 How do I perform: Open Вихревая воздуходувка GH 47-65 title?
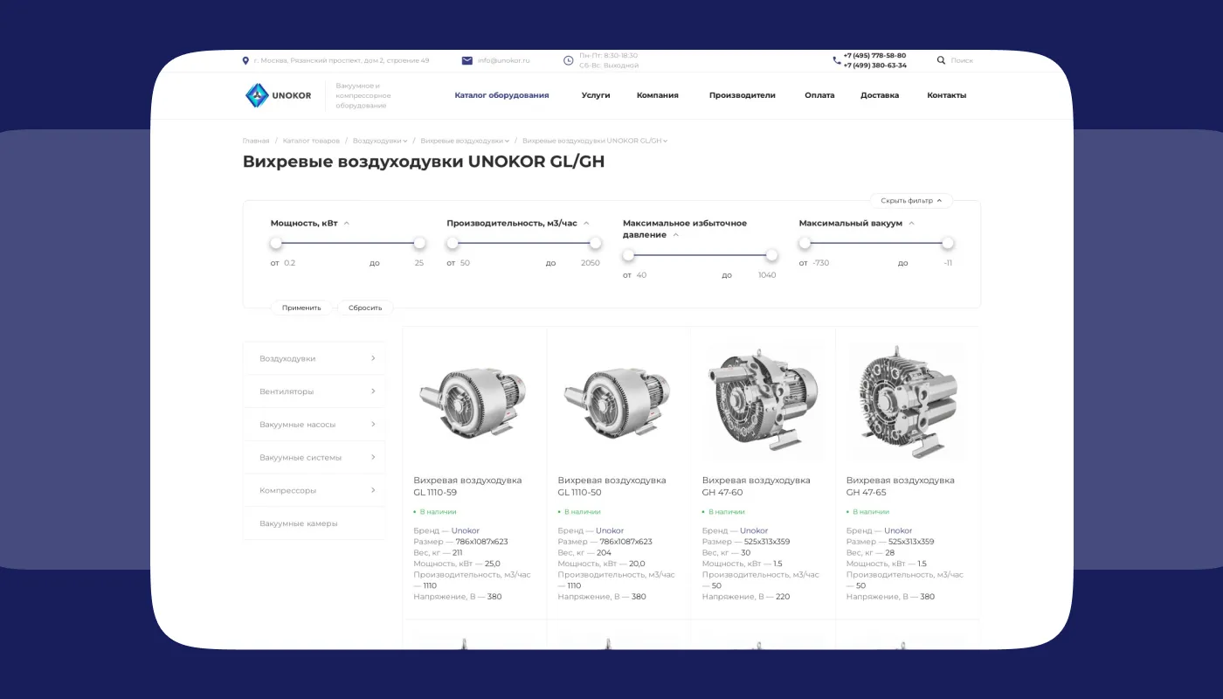click(x=900, y=487)
